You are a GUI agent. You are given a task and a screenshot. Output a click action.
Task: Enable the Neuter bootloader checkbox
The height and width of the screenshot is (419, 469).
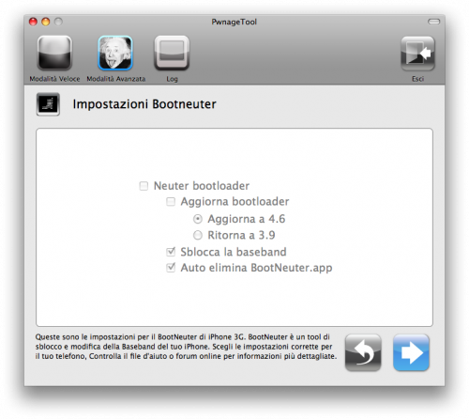coord(144,186)
